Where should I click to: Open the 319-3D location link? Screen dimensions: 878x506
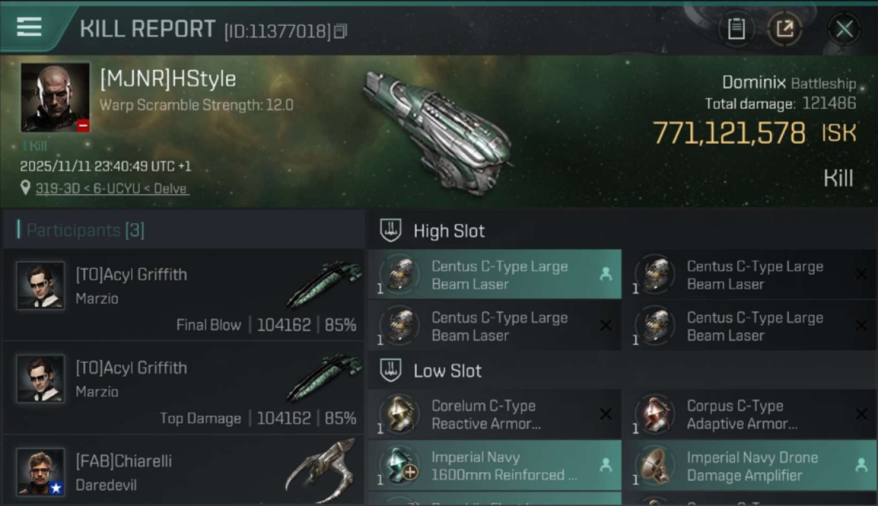pyautogui.click(x=111, y=189)
